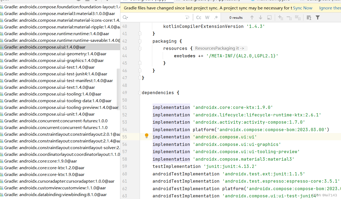This screenshot has height=199, width=341.
Task: Click the Sync Now link
Action: (302, 8)
